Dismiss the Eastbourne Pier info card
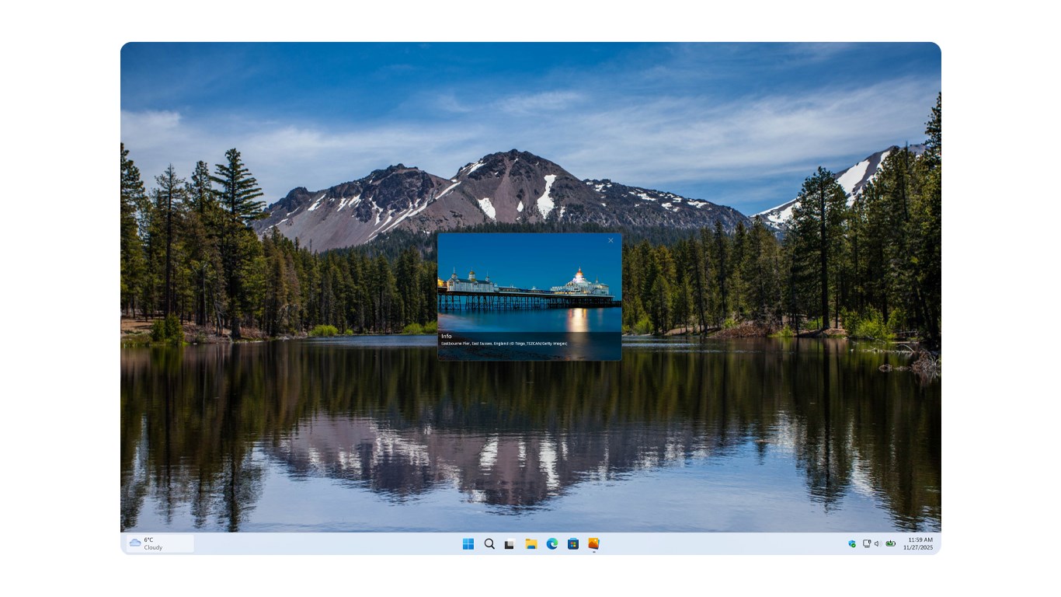Viewport: 1061px width, 597px height. [611, 240]
